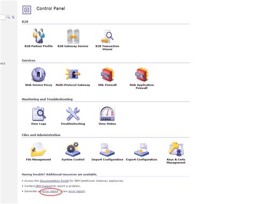Image resolution: width=255 pixels, height=204 pixels.
Task: Click the Control Panel square icon
Action: (x=27, y=10)
